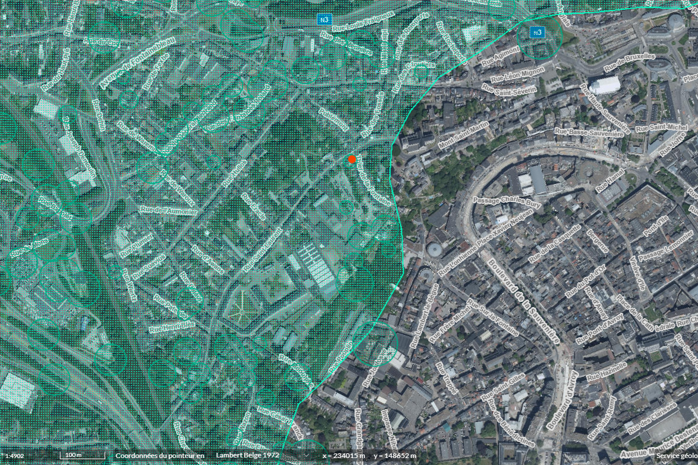Image resolution: width=698 pixels, height=465 pixels.
Task: Click the red location marker on the map
Action: (x=352, y=159)
